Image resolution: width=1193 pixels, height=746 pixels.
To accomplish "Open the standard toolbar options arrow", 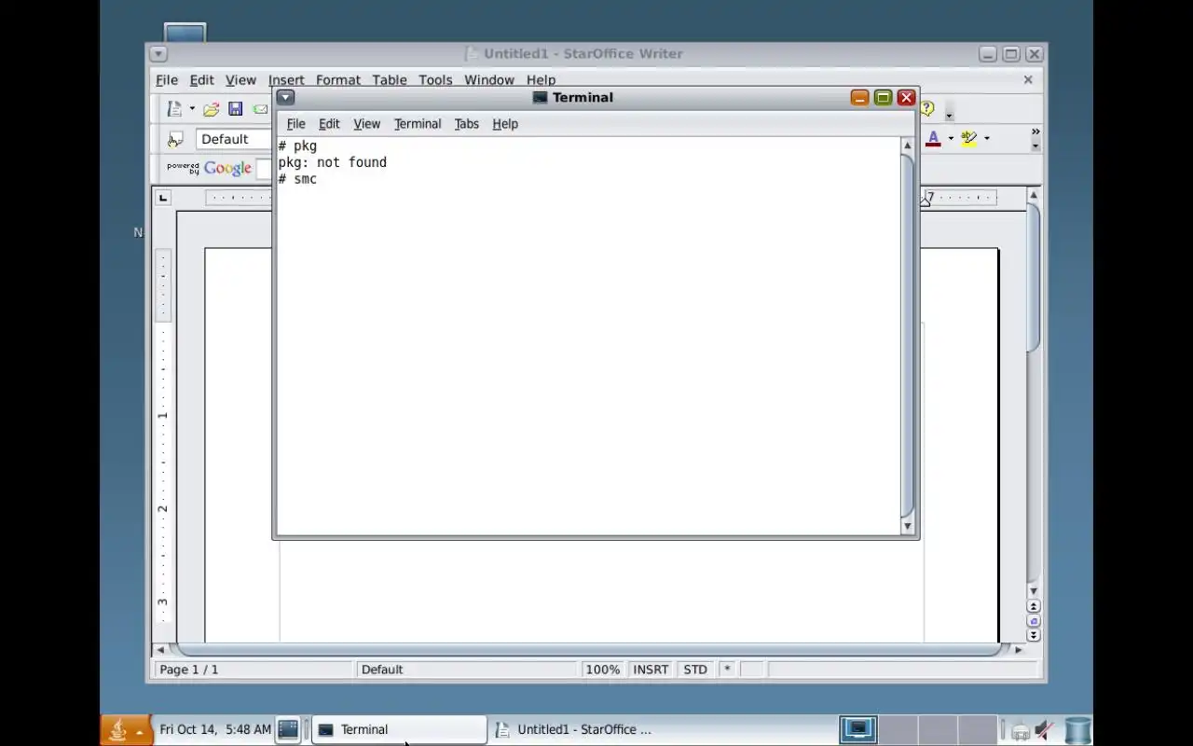I will [x=949, y=115].
